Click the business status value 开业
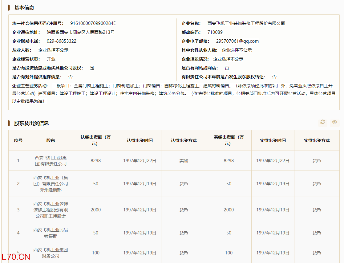The width and height of the screenshot is (344, 263). coord(51,59)
